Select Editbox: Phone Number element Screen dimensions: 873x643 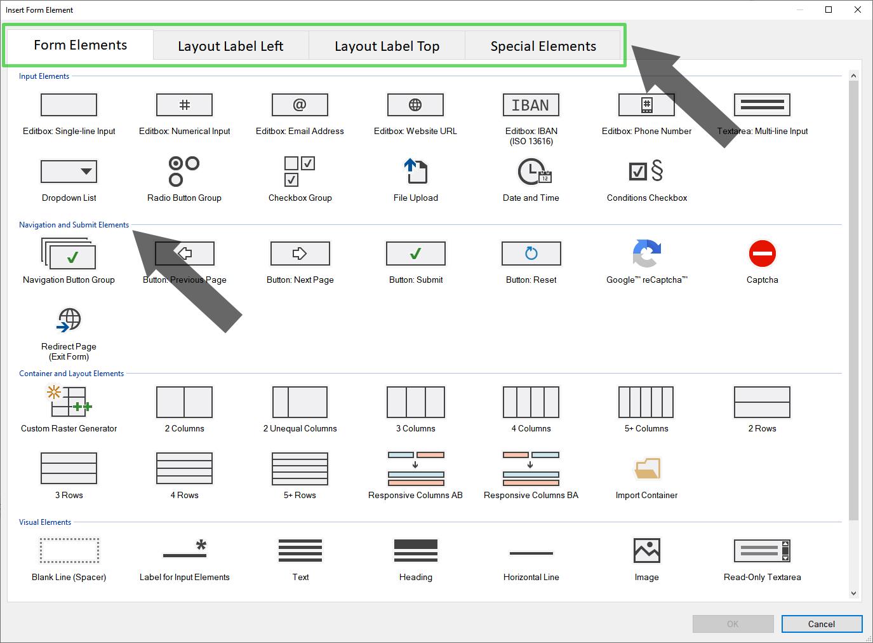(646, 114)
